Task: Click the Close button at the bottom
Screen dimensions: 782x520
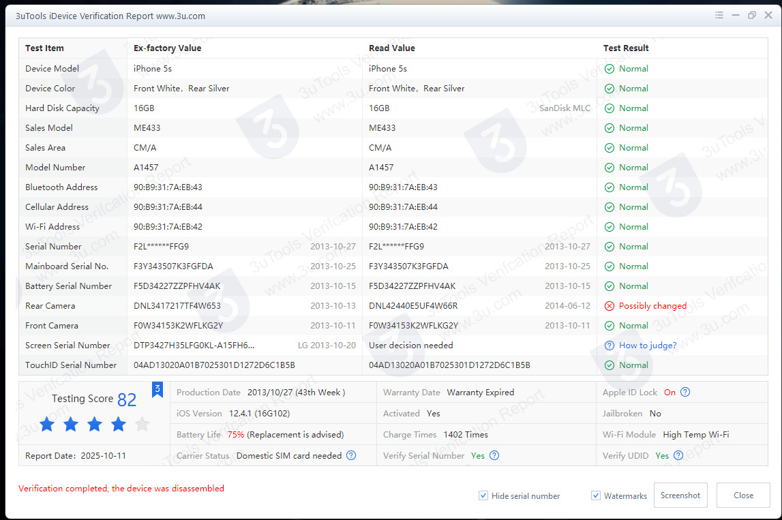Action: pyautogui.click(x=743, y=495)
